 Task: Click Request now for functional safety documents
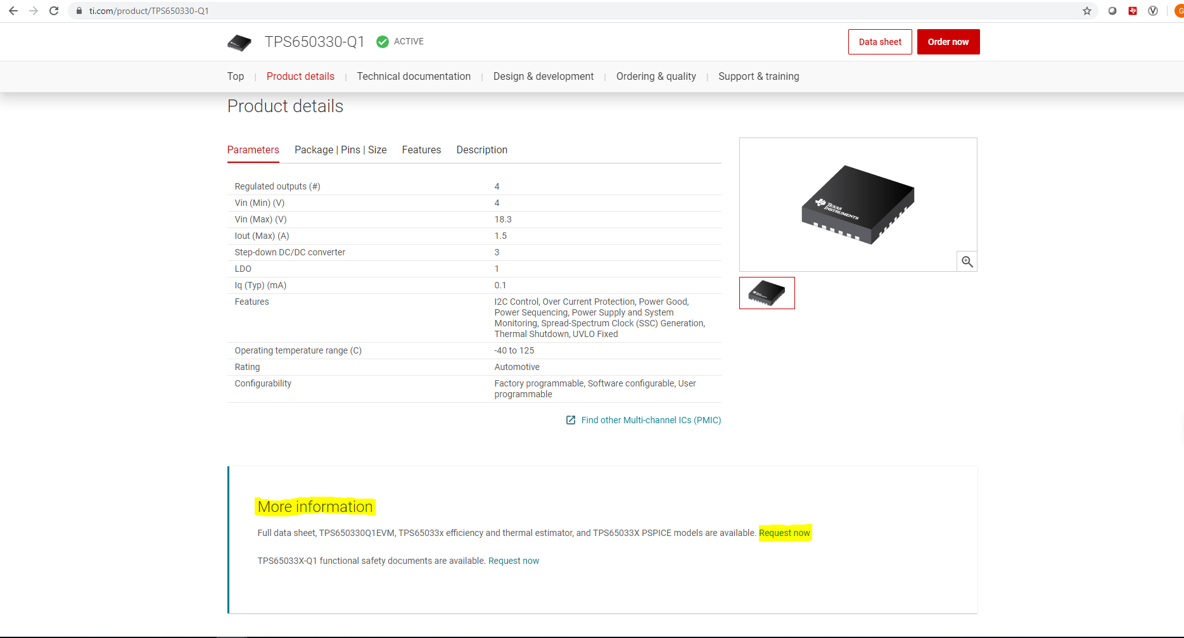514,561
